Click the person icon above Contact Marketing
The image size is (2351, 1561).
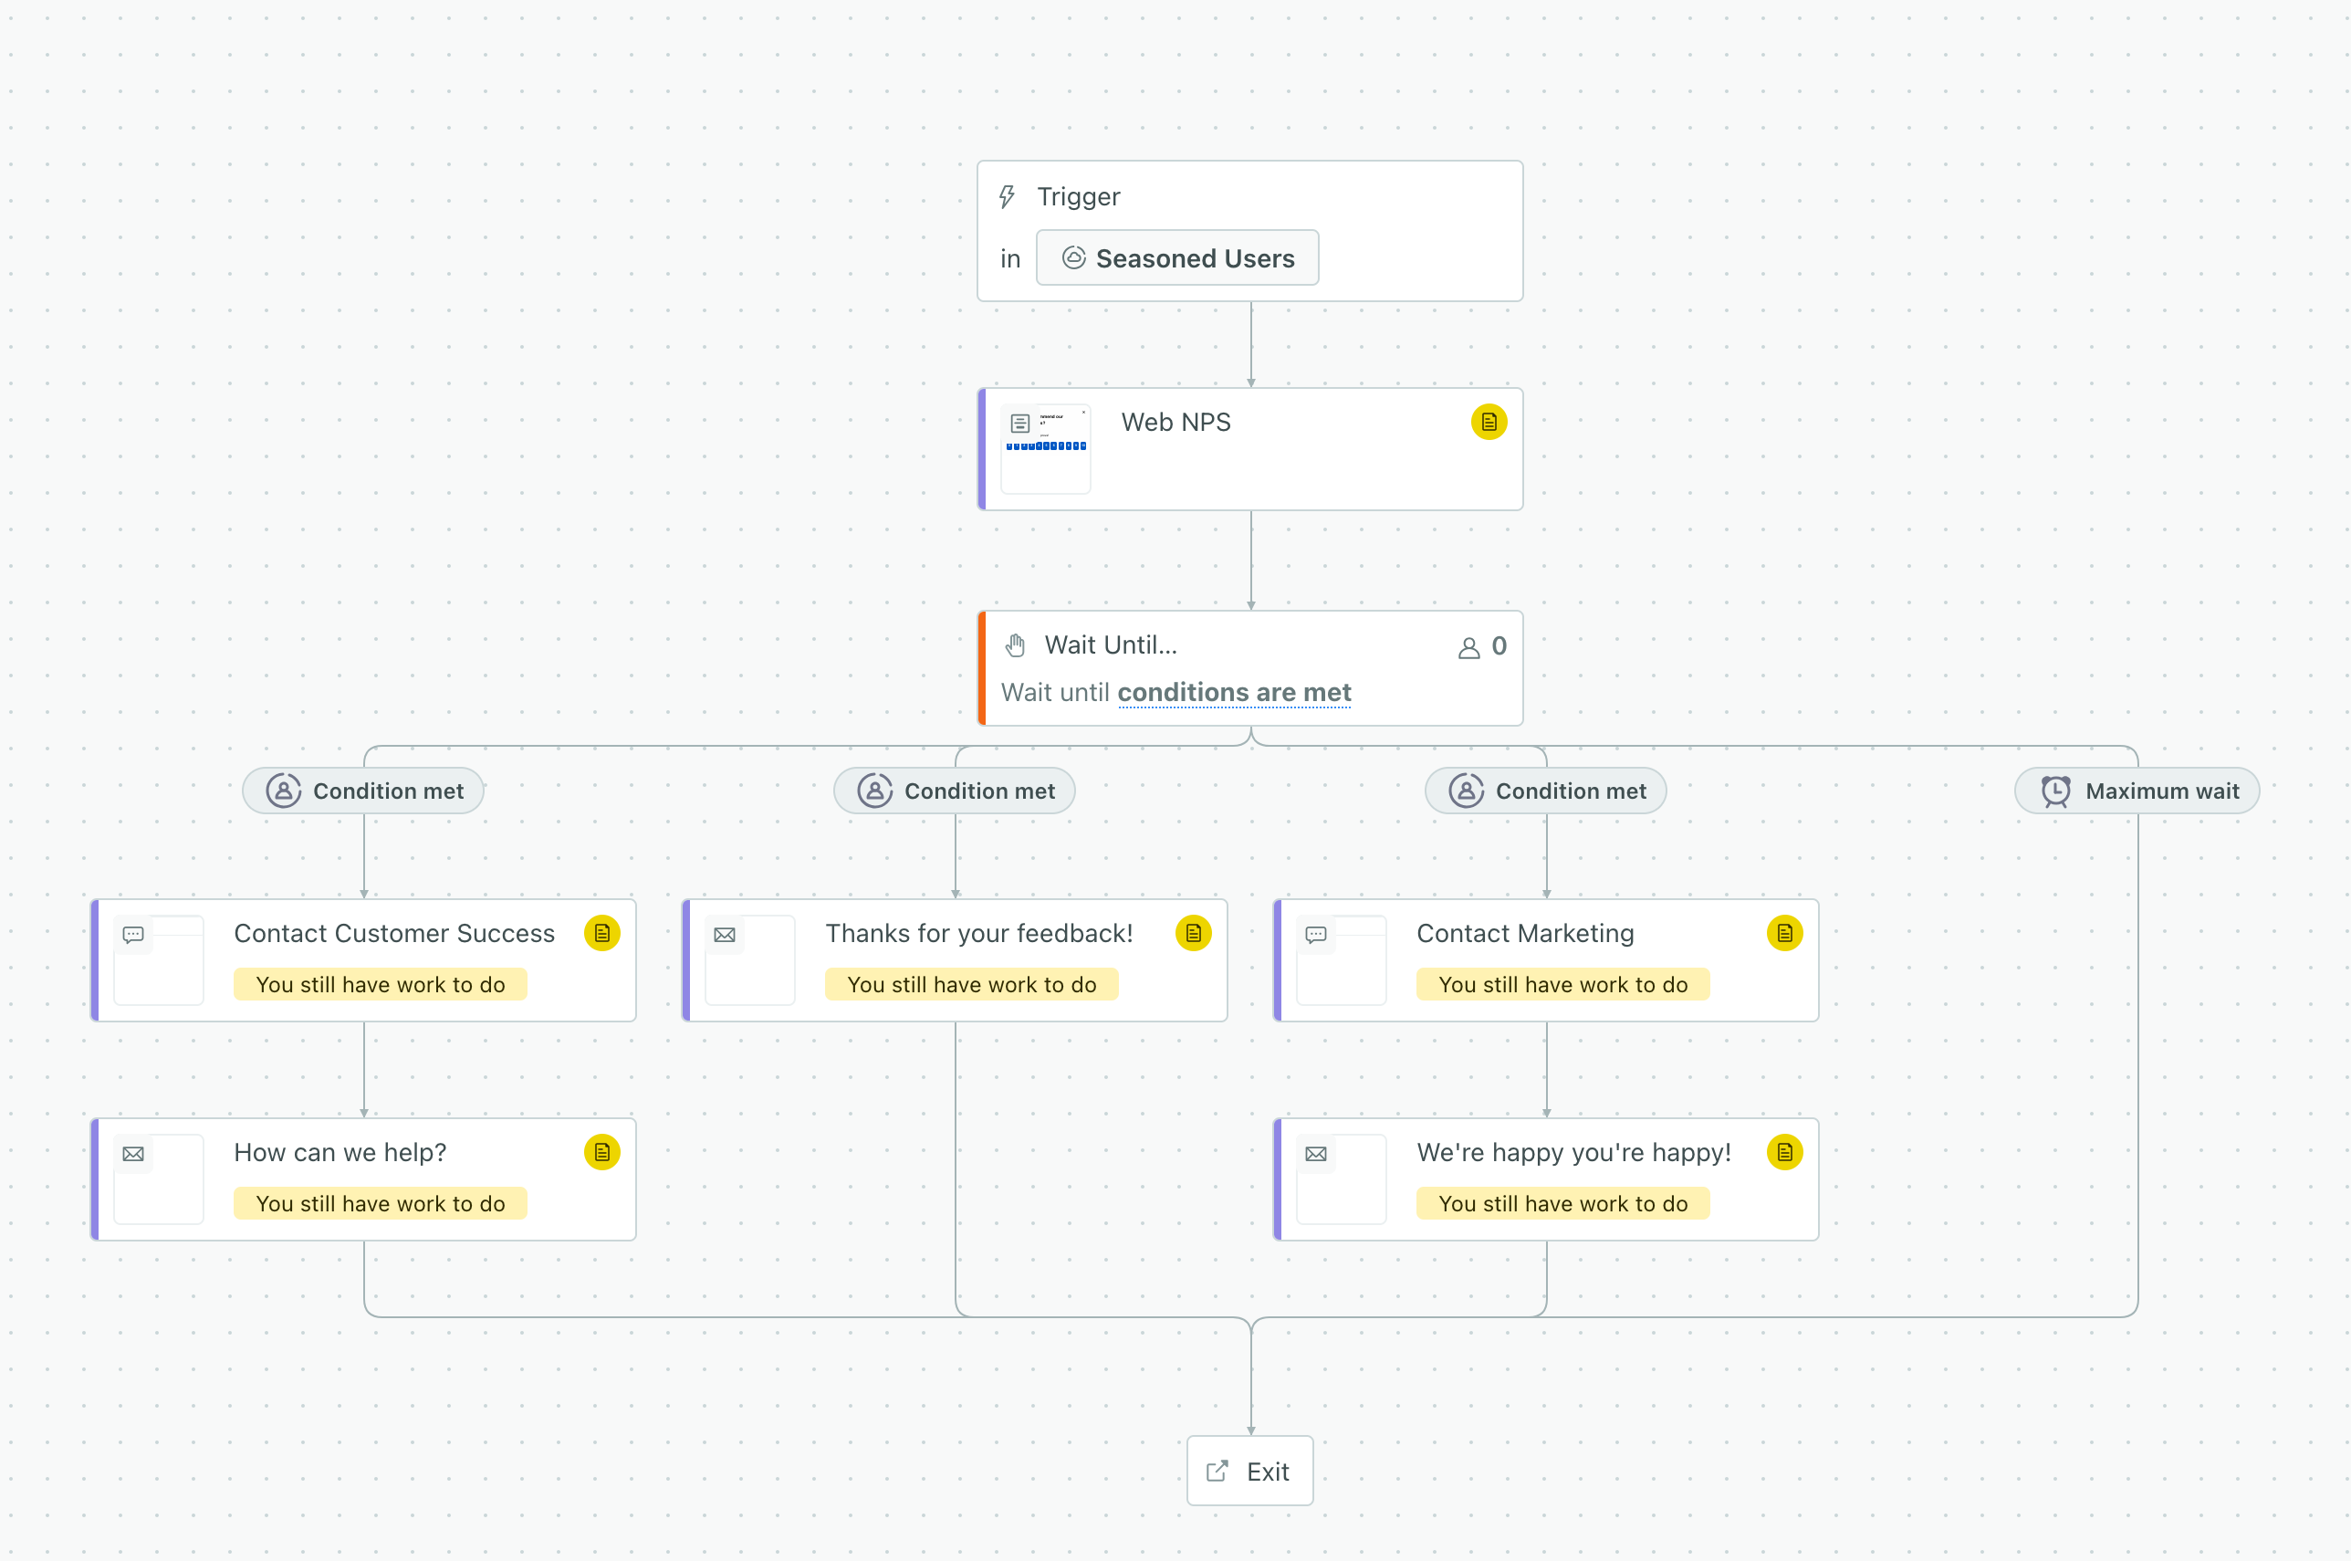coord(1466,791)
